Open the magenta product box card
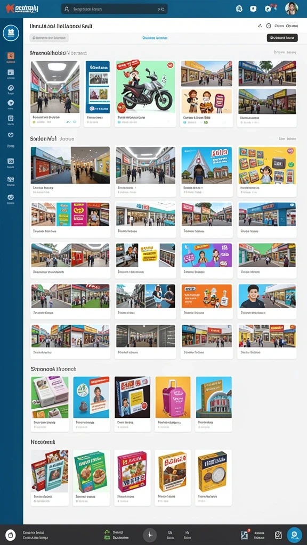Viewport: 307px width, 545px height. (x=132, y=477)
